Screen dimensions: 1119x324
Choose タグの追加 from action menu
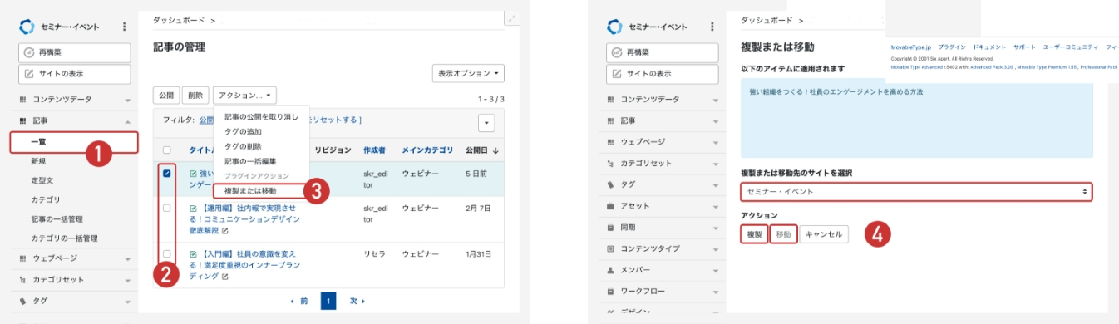[261, 131]
